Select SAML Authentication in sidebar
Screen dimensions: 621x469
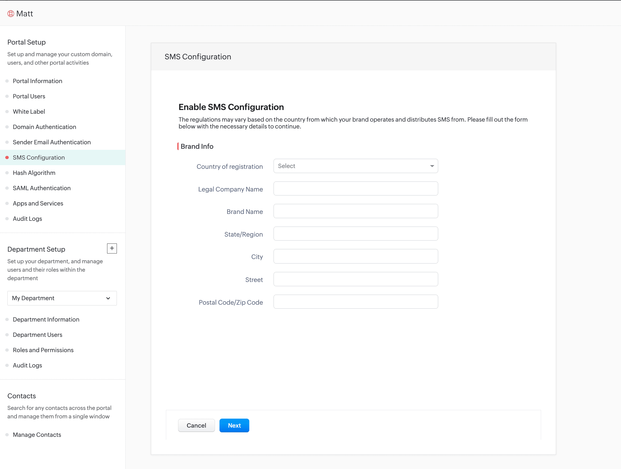pyautogui.click(x=42, y=188)
